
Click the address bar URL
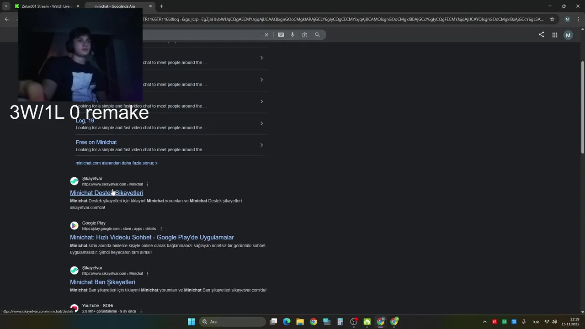click(343, 19)
